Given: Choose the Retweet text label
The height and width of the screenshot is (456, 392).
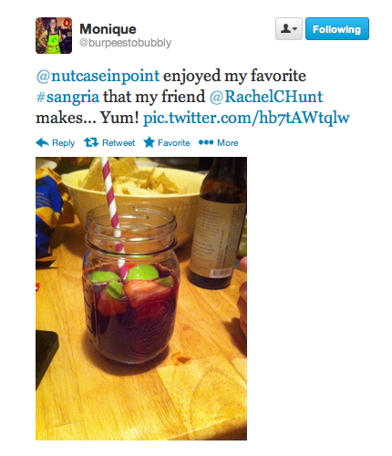Looking at the screenshot, I should 119,142.
